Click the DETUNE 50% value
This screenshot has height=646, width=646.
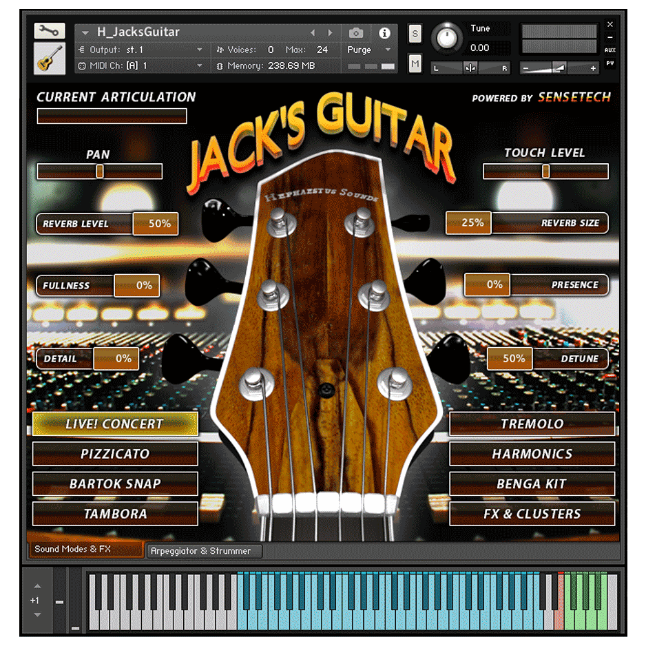click(510, 358)
